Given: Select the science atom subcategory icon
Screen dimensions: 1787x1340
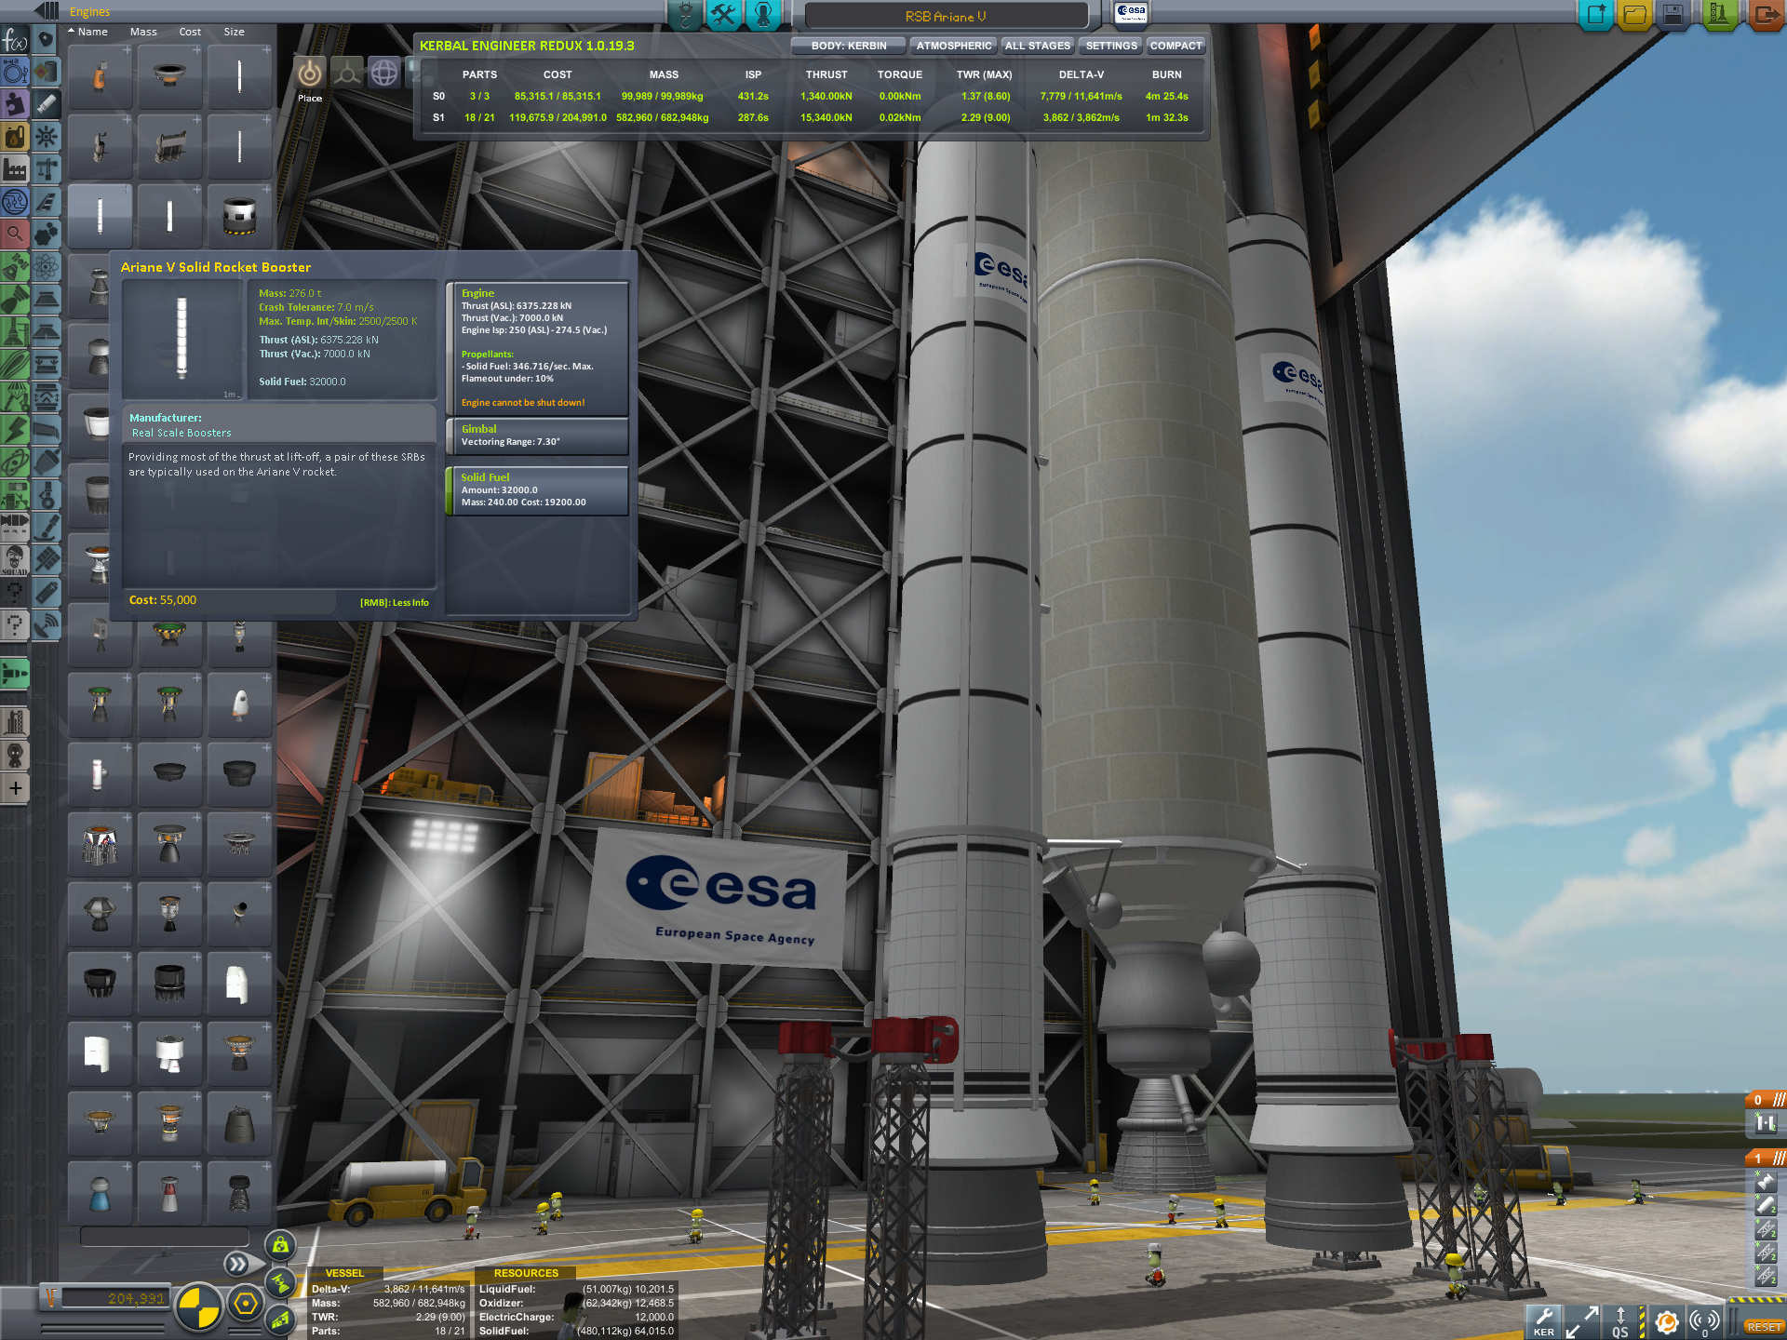Looking at the screenshot, I should tap(47, 268).
